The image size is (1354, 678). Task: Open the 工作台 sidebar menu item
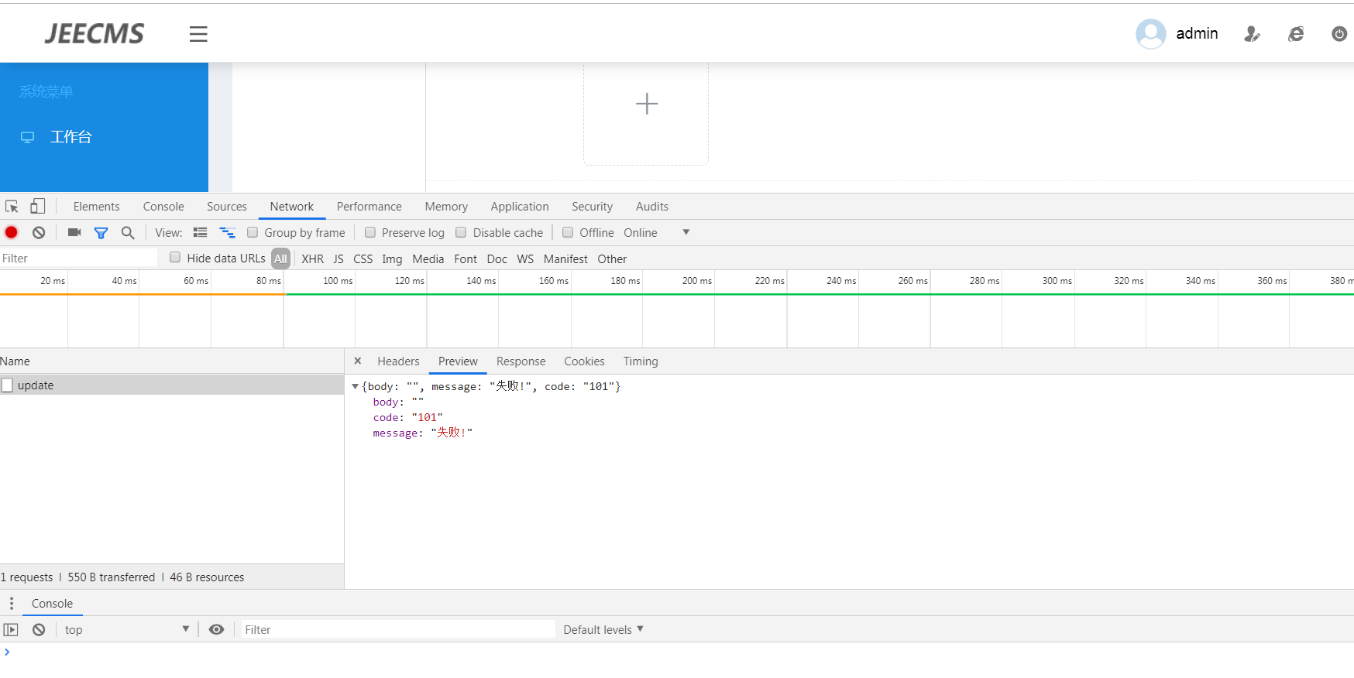pyautogui.click(x=70, y=137)
